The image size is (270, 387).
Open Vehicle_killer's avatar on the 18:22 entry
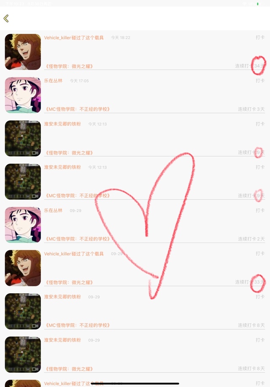[23, 52]
